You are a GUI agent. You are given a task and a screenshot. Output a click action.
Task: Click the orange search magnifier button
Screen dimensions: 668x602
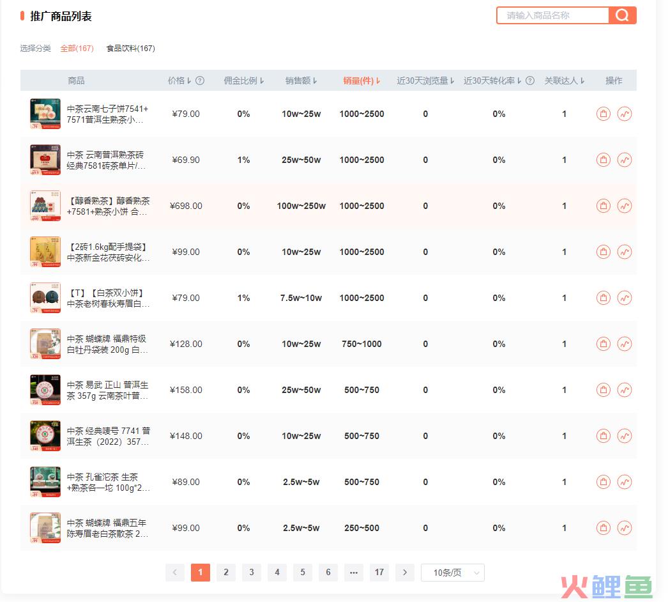[x=622, y=15]
